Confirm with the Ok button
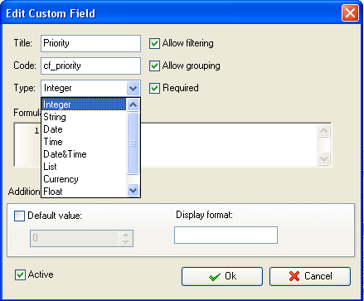Image resolution: width=364 pixels, height=301 pixels. pos(222,276)
